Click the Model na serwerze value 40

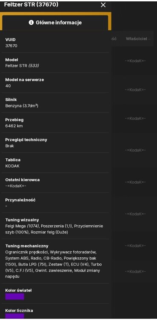[x=8, y=86]
